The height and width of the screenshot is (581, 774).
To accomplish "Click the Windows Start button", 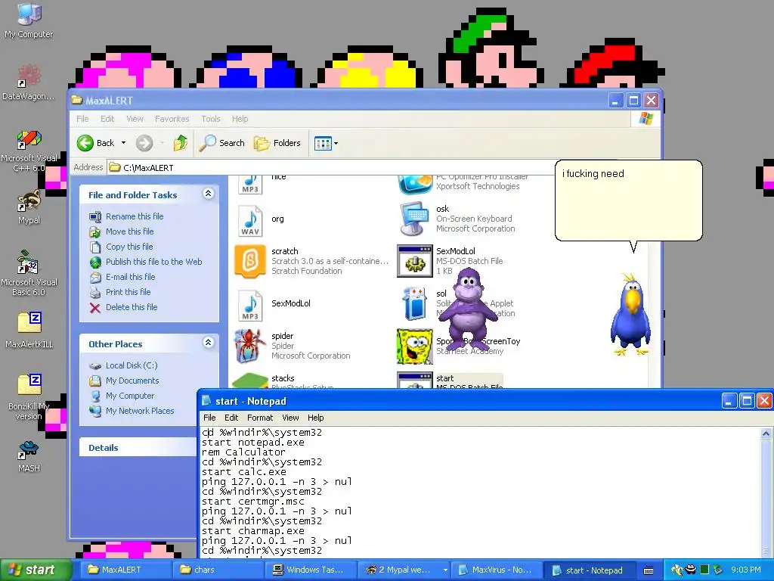I will [35, 570].
